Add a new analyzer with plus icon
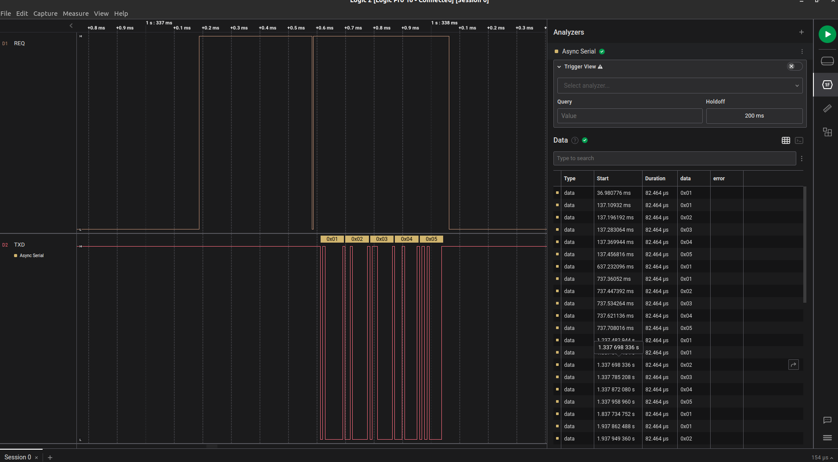The width and height of the screenshot is (838, 462). pos(801,32)
